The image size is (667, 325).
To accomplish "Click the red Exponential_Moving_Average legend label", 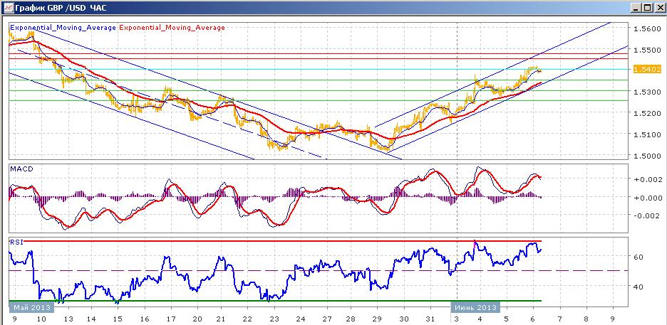I will (x=172, y=28).
